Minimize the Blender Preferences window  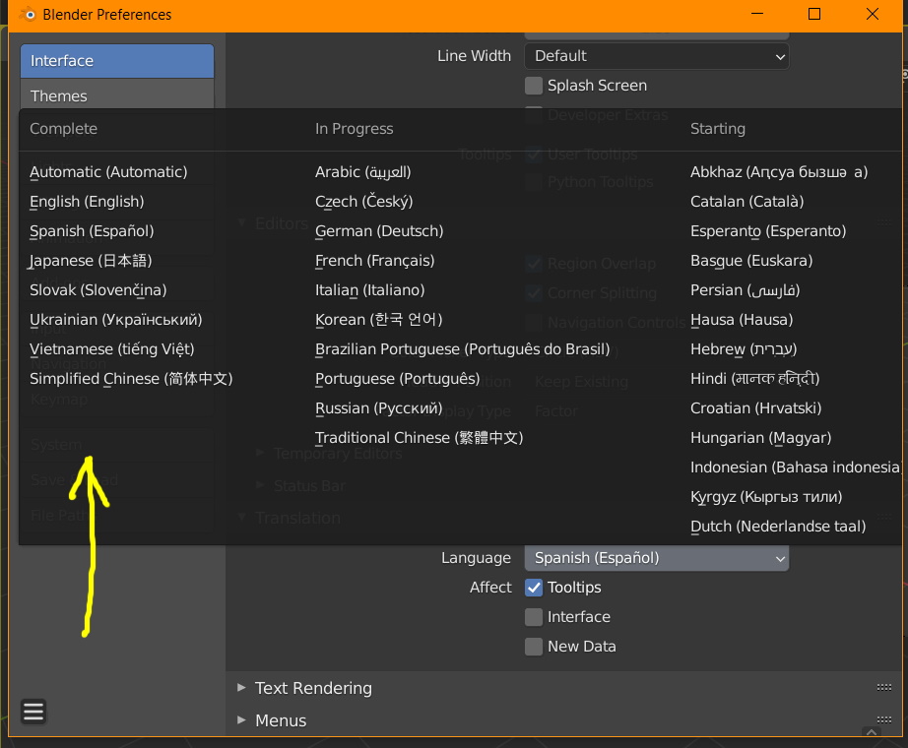[757, 14]
